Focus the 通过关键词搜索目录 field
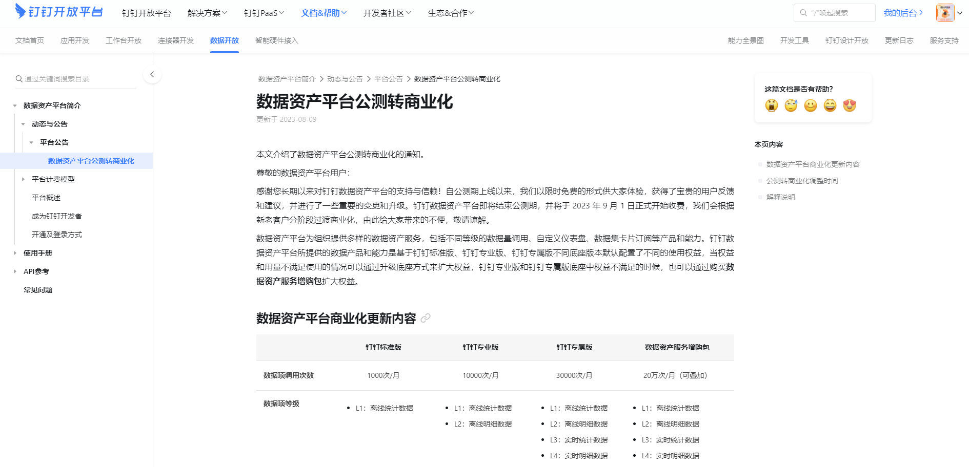Image resolution: width=969 pixels, height=467 pixels. 76,79
